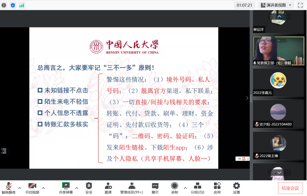Expand the audio options arrow
Image resolution: width=307 pixels, height=196 pixels.
click(x=20, y=188)
